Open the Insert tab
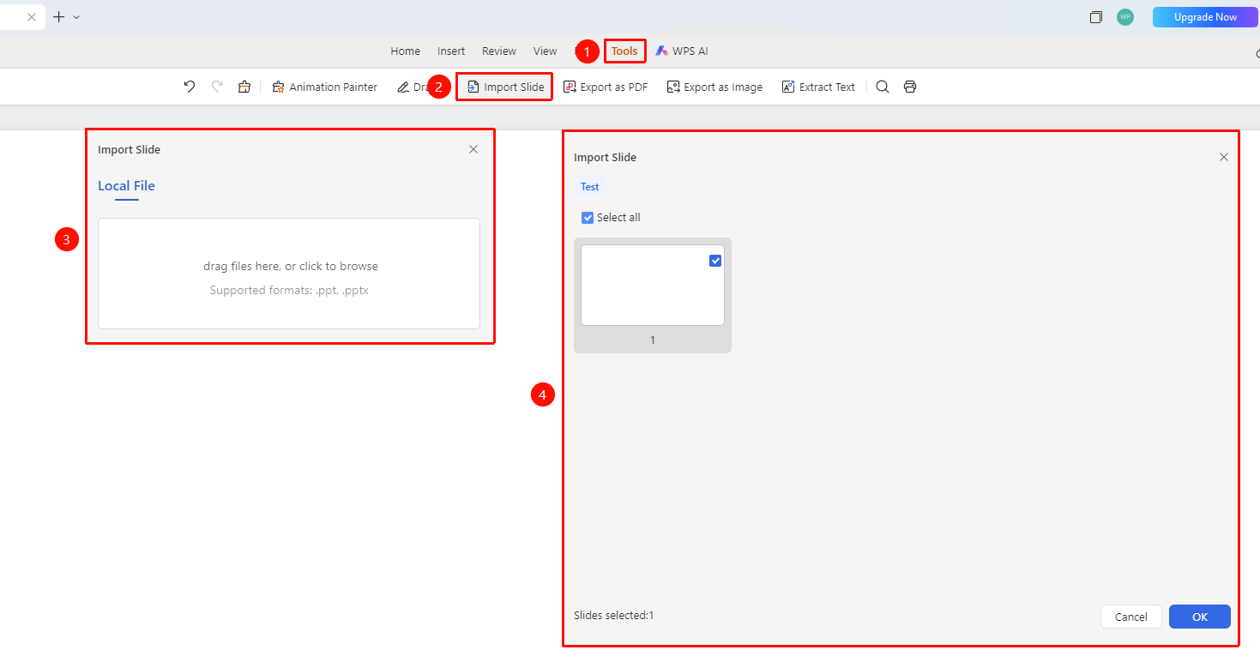This screenshot has height=662, width=1260. tap(451, 51)
